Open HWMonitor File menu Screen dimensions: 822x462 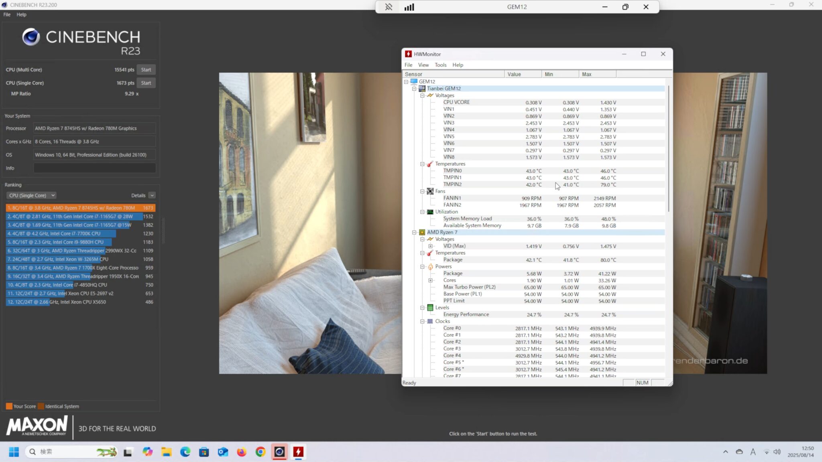(x=408, y=65)
